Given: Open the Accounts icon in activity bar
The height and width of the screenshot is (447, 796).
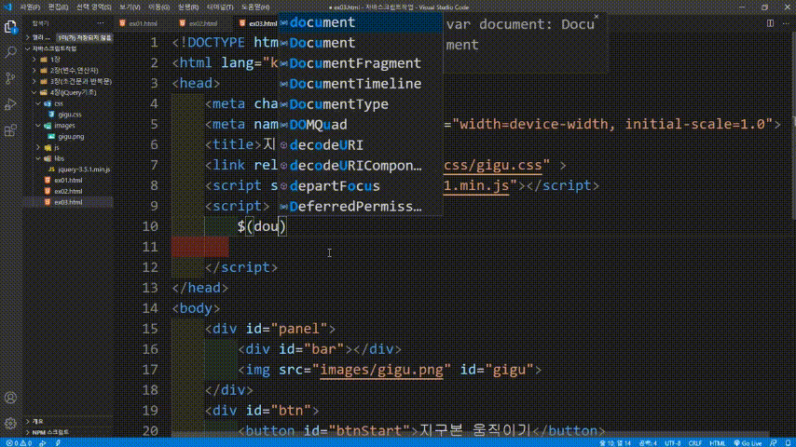Looking at the screenshot, I should point(10,398).
